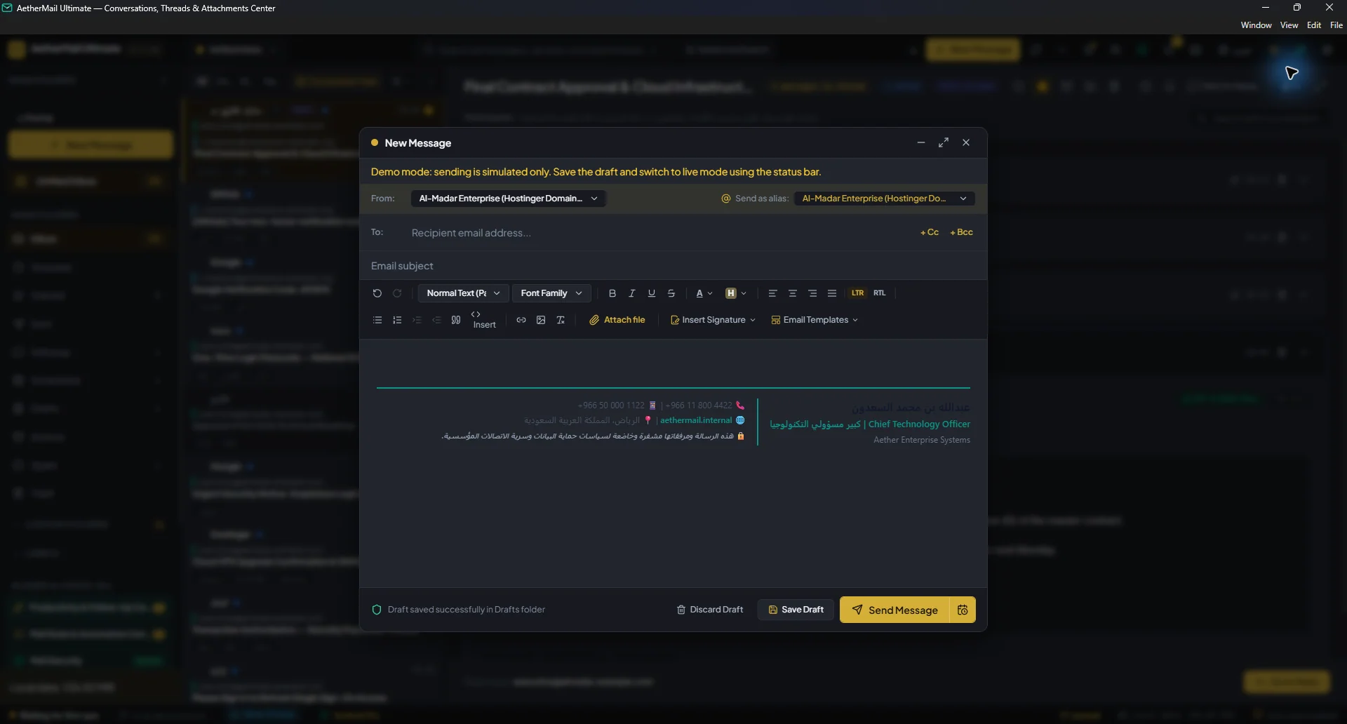1347x724 pixels.
Task: Open the File menu
Action: (x=1336, y=25)
